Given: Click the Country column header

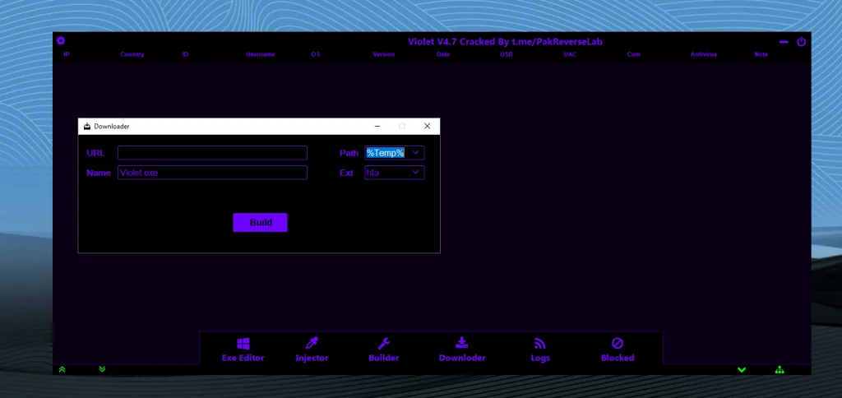Looking at the screenshot, I should (x=132, y=54).
